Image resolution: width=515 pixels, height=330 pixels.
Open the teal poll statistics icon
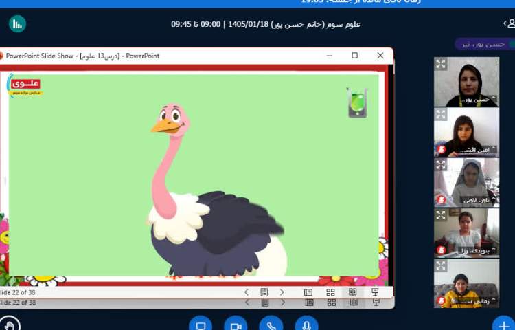(x=17, y=23)
